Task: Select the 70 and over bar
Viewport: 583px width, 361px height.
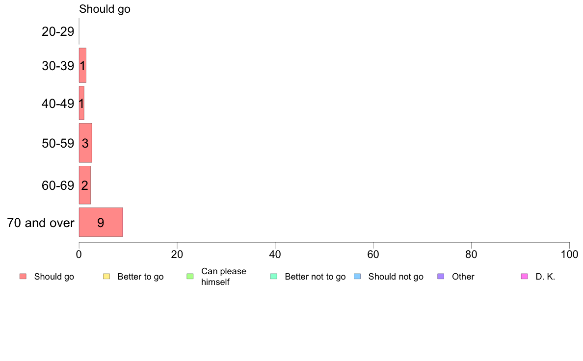Action: coord(101,222)
